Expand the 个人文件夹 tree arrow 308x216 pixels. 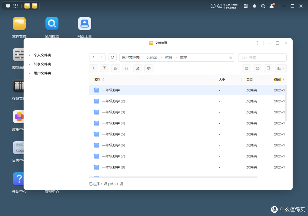coord(29,55)
